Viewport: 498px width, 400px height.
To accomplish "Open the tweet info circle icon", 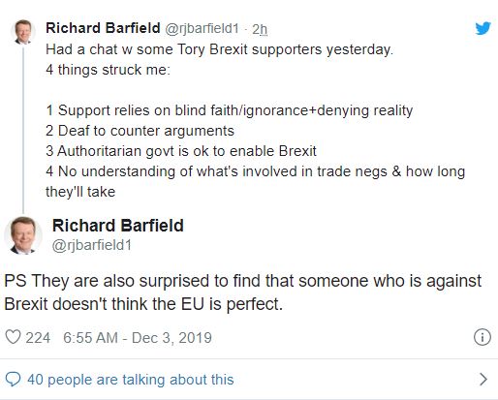I will click(x=482, y=337).
